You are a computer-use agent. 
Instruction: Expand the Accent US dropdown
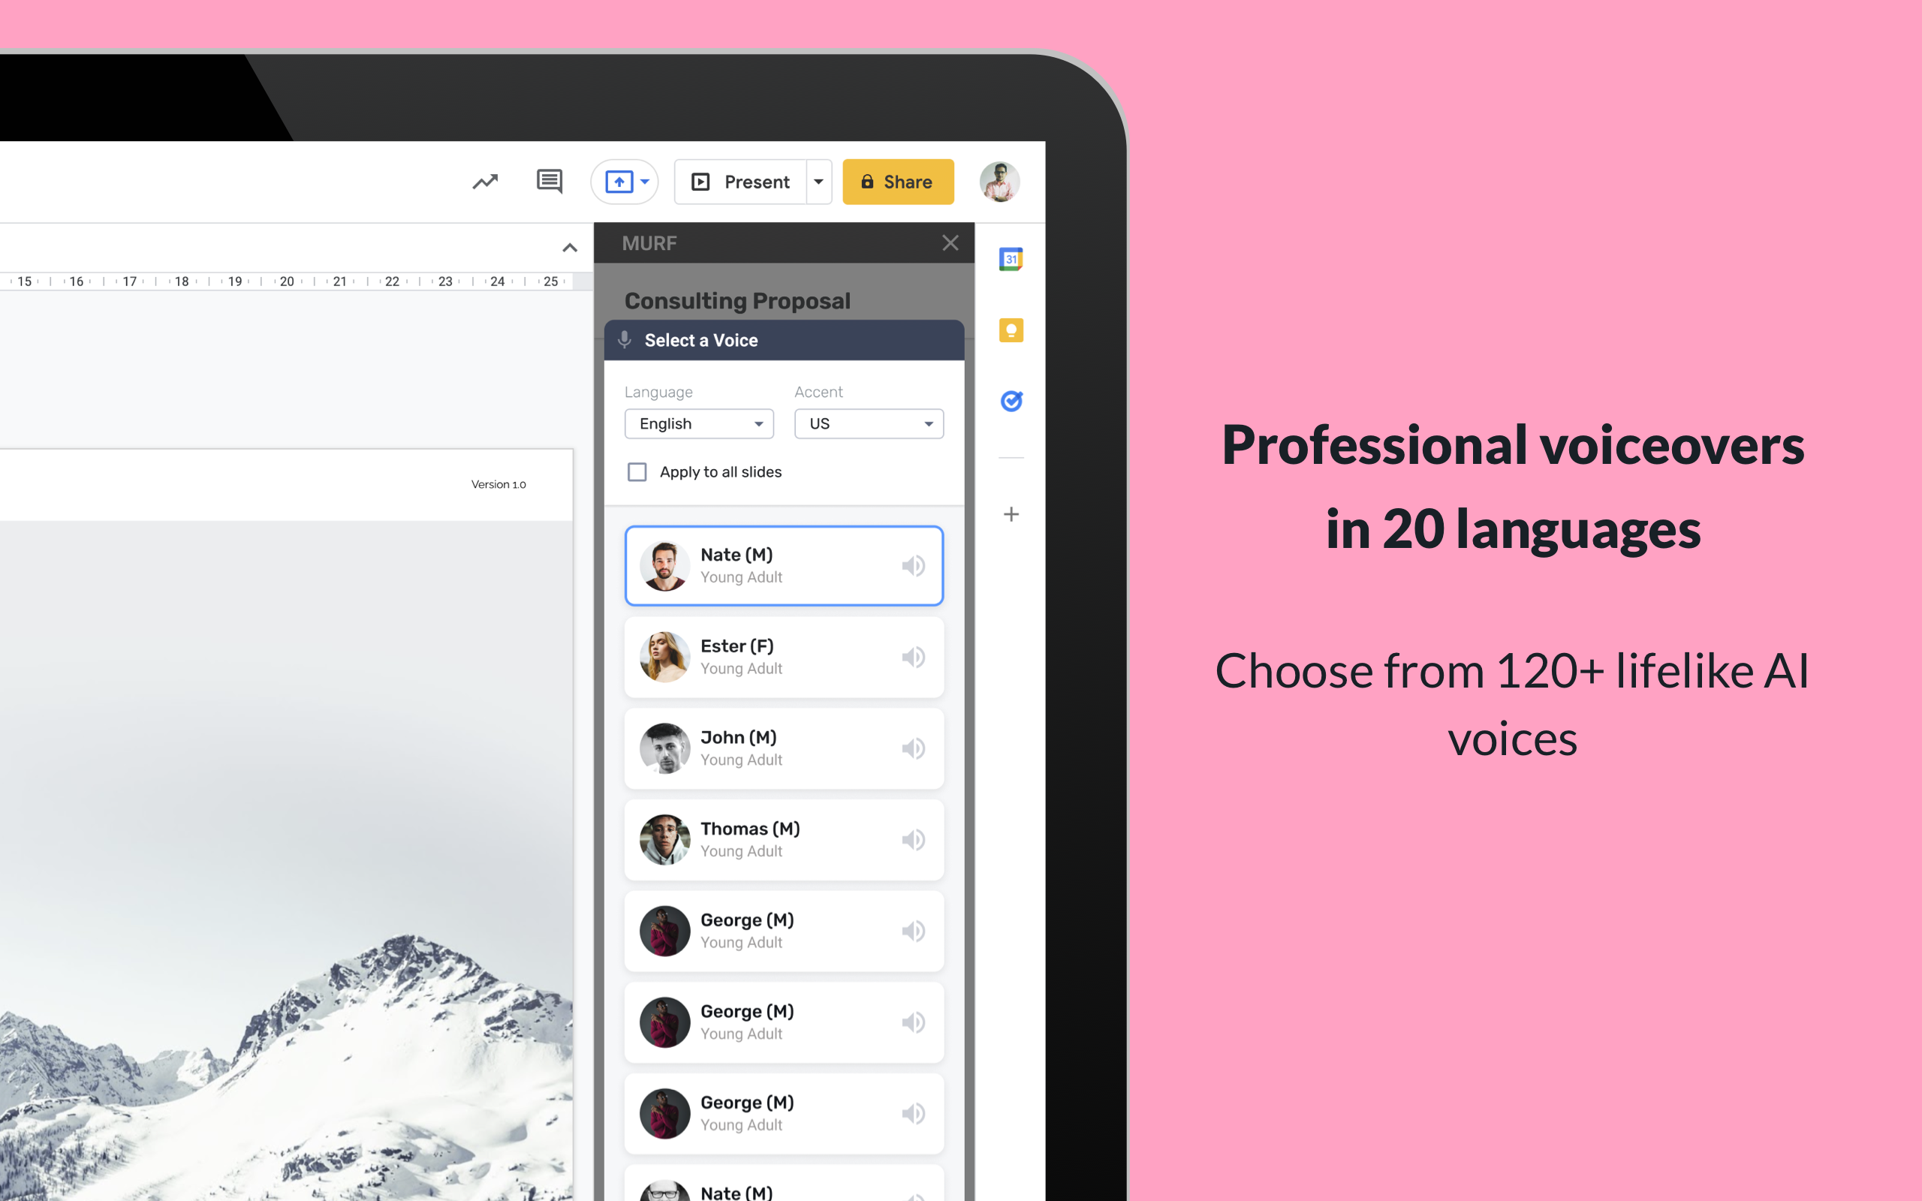(x=866, y=423)
